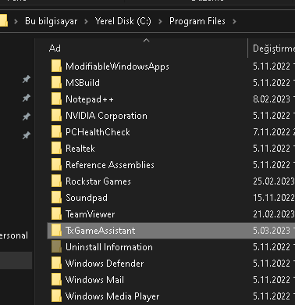Select the TeamViewer folder icon

click(56, 214)
